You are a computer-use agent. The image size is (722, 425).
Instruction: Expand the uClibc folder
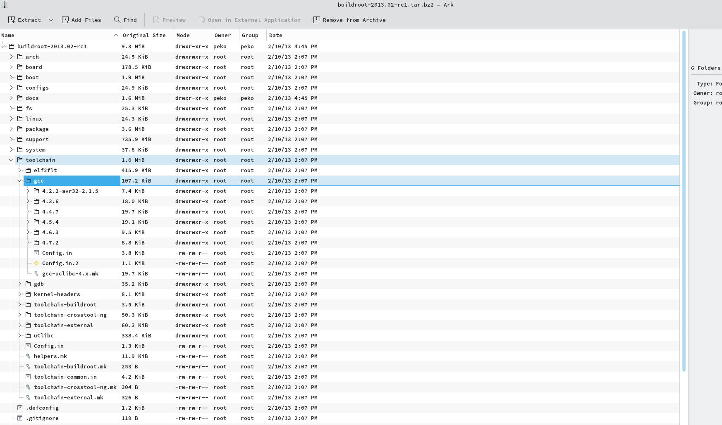tap(20, 335)
